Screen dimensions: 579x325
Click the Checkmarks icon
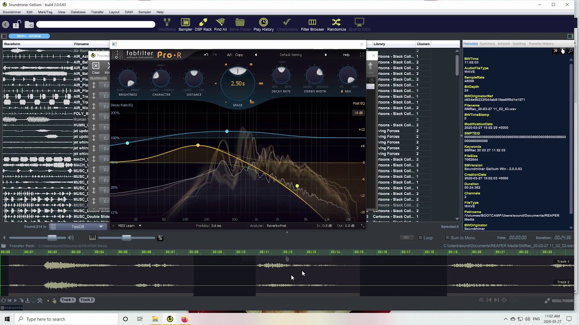click(x=287, y=25)
